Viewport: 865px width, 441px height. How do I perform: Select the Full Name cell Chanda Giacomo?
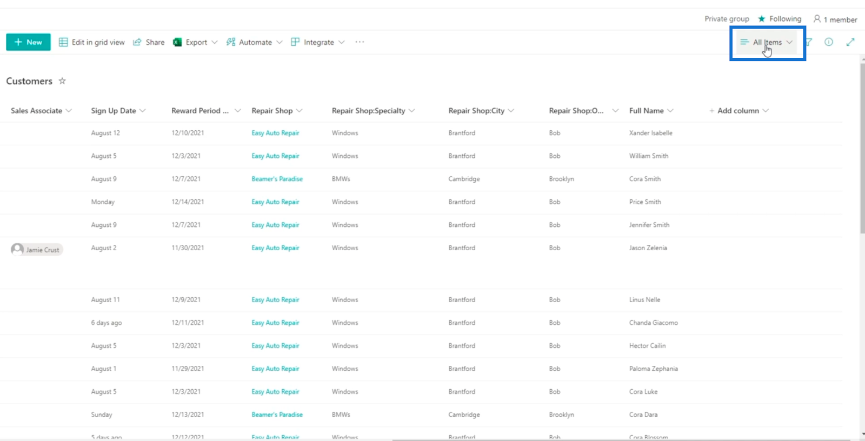click(653, 323)
